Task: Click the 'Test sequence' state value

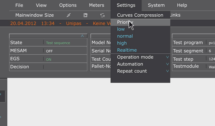Action: click(x=58, y=43)
